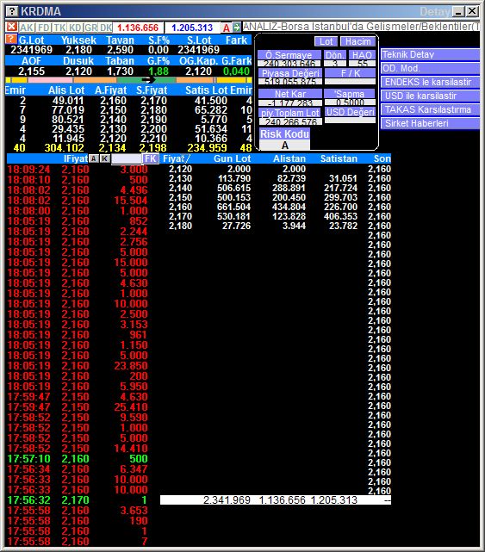Open TAKAS Karşılaştırma
The height and width of the screenshot is (552, 485).
430,109
